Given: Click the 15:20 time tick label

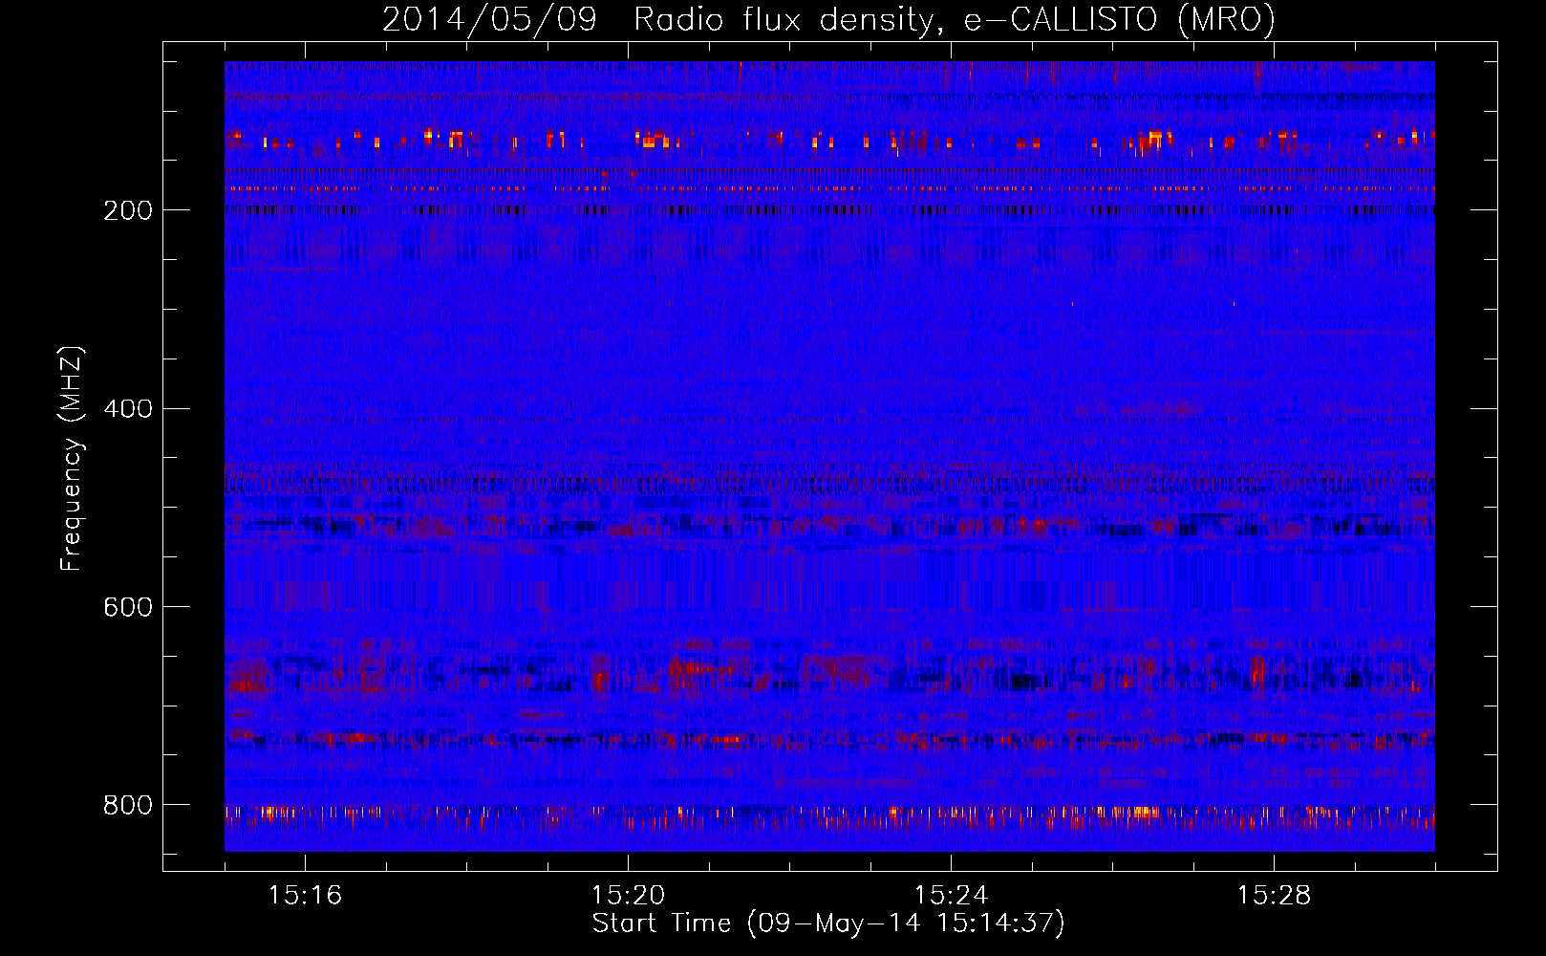Looking at the screenshot, I should (x=628, y=896).
